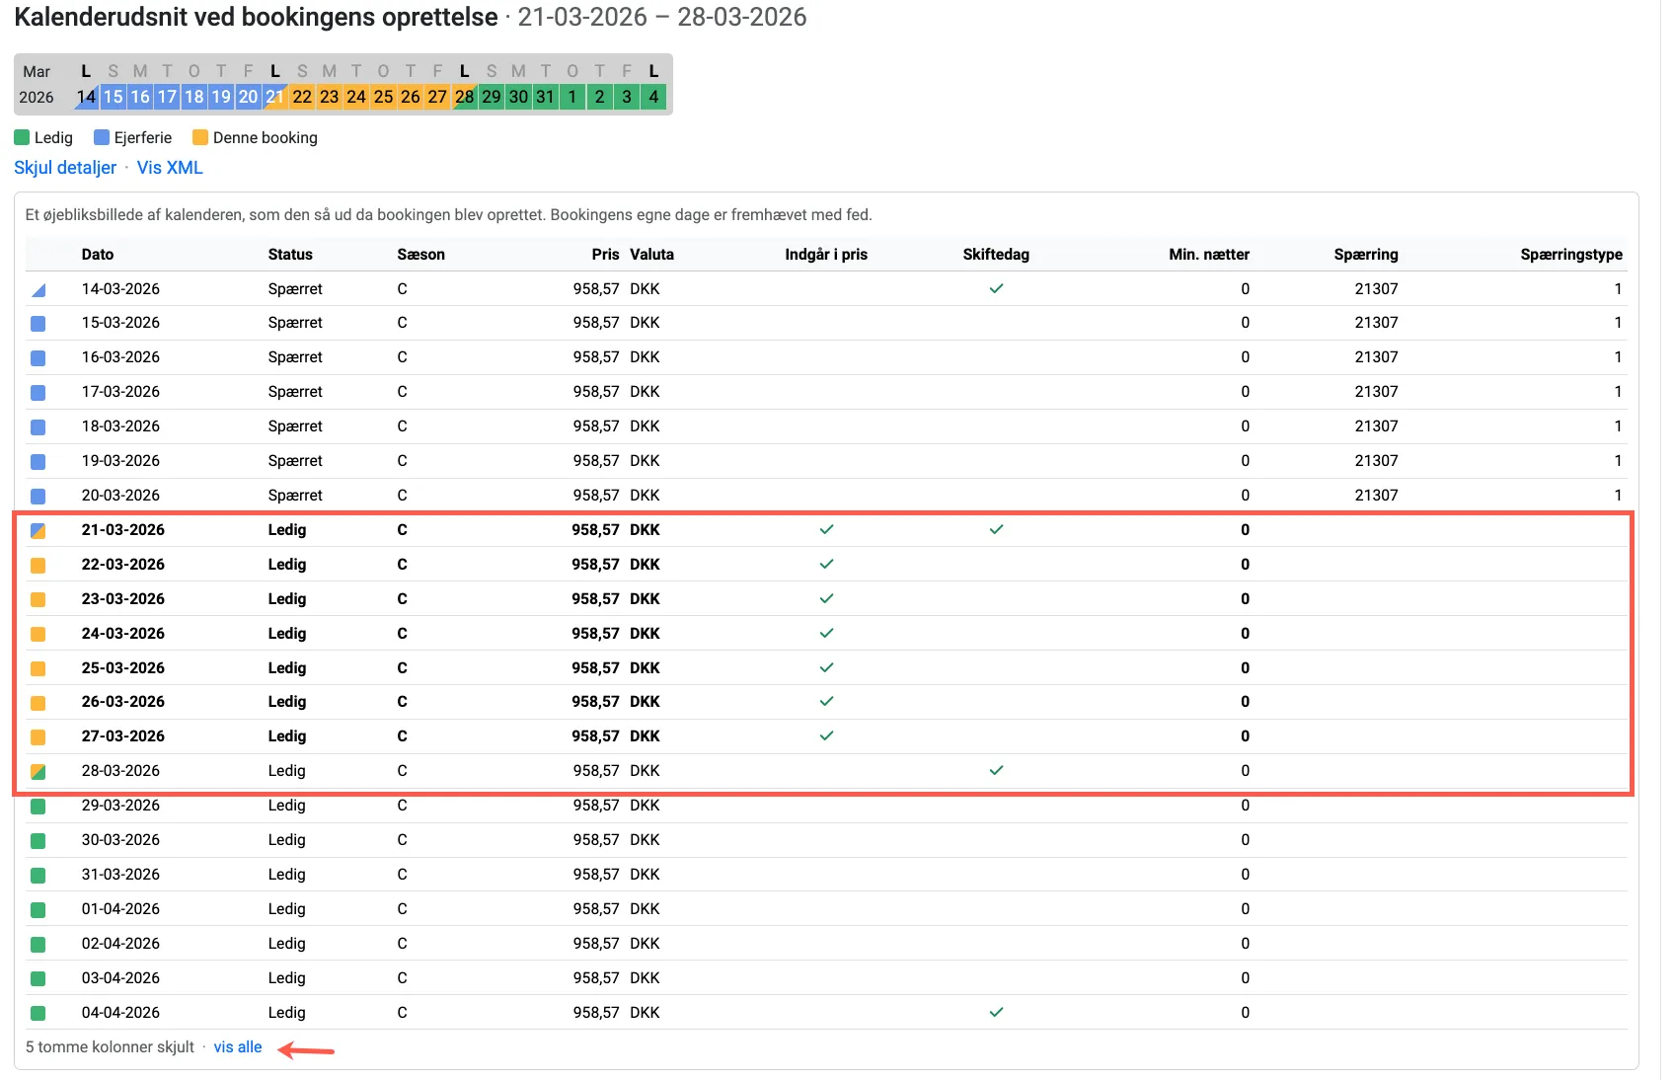Click 'Ledig' status in 30-03-2026 row
This screenshot has width=1674, height=1080.
pos(287,840)
